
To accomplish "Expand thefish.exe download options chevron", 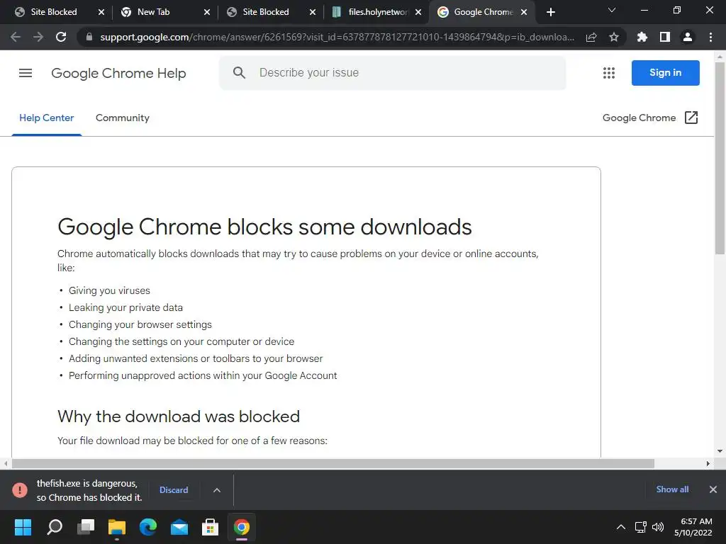I will tap(217, 490).
